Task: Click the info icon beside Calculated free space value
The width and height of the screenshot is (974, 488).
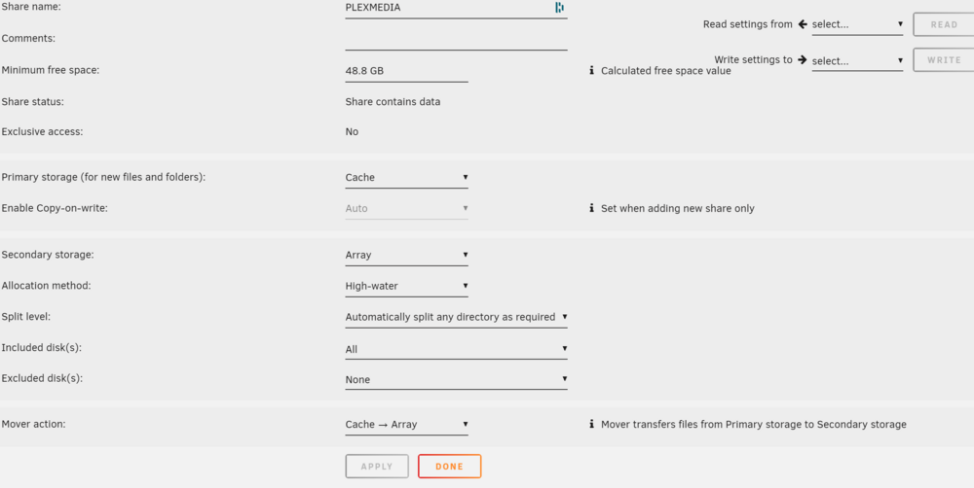Action: [591, 71]
